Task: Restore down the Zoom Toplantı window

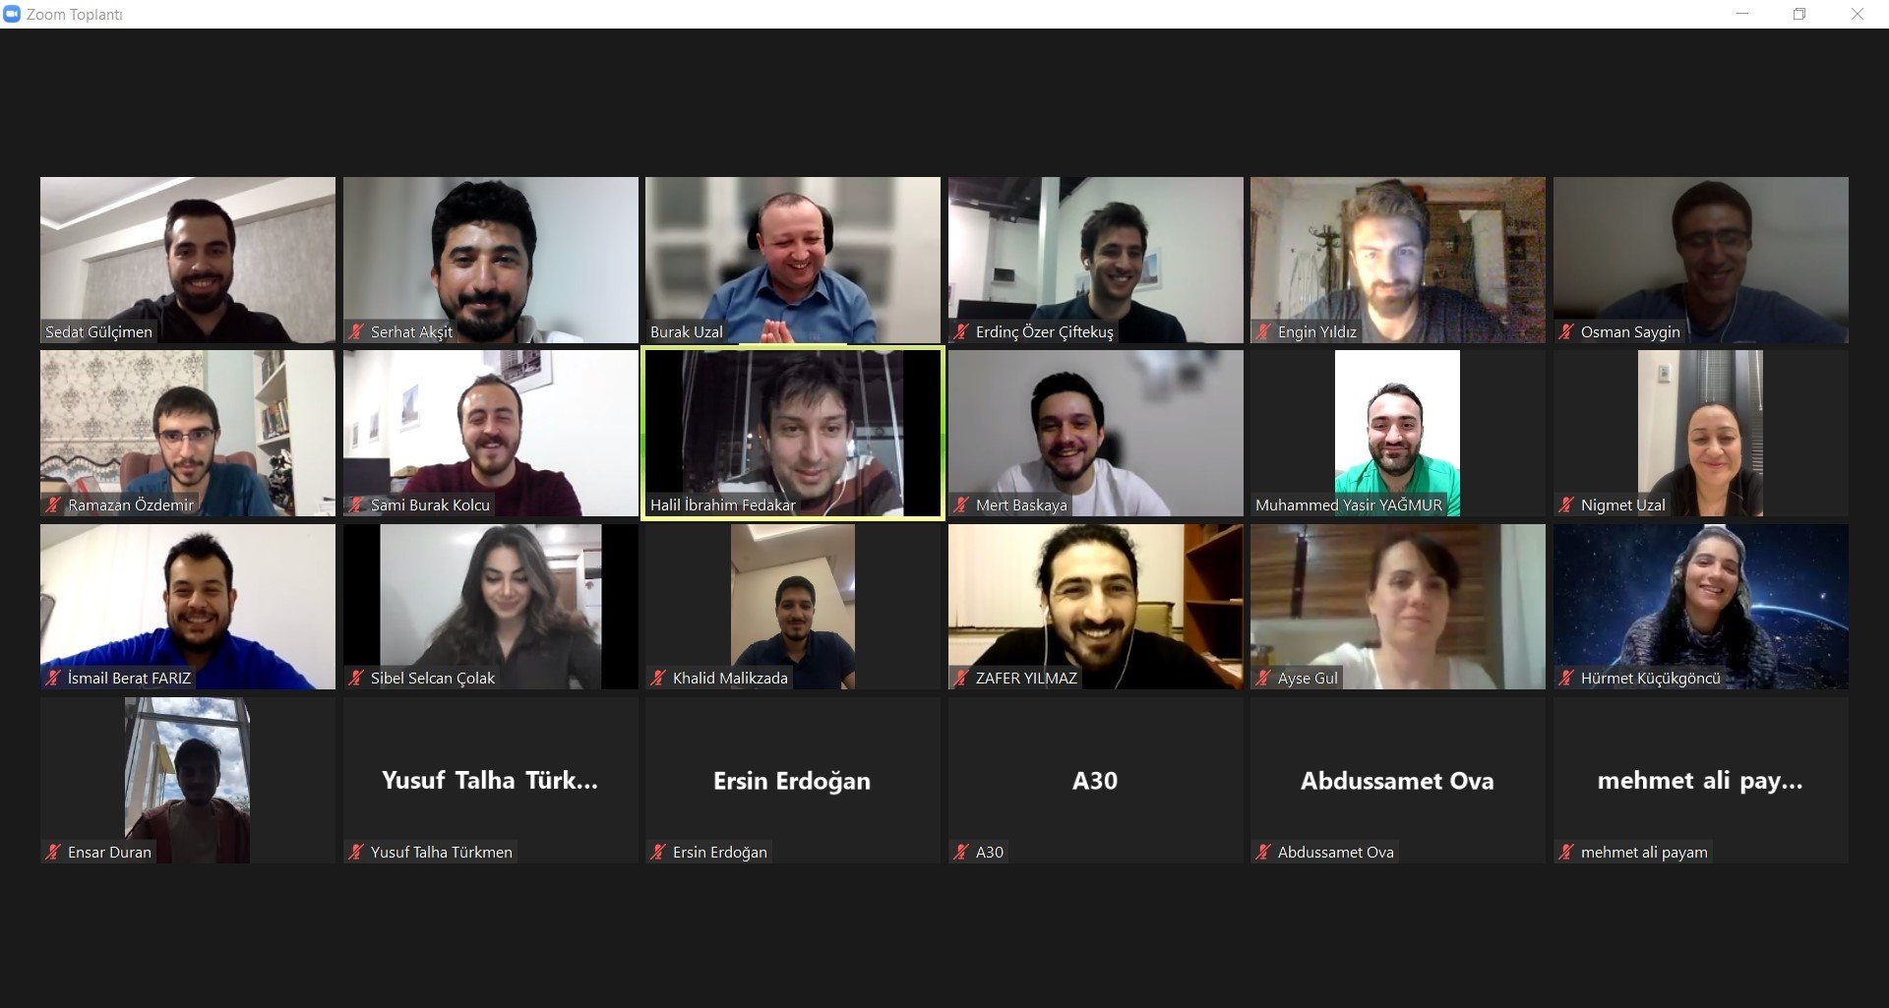Action: (x=1799, y=14)
